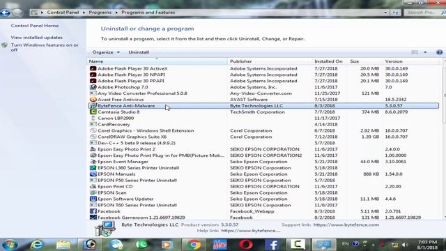Image resolution: width=446 pixels, height=251 pixels.
Task: Click the taskbar clock showing 7:03 PM
Action: point(427,245)
